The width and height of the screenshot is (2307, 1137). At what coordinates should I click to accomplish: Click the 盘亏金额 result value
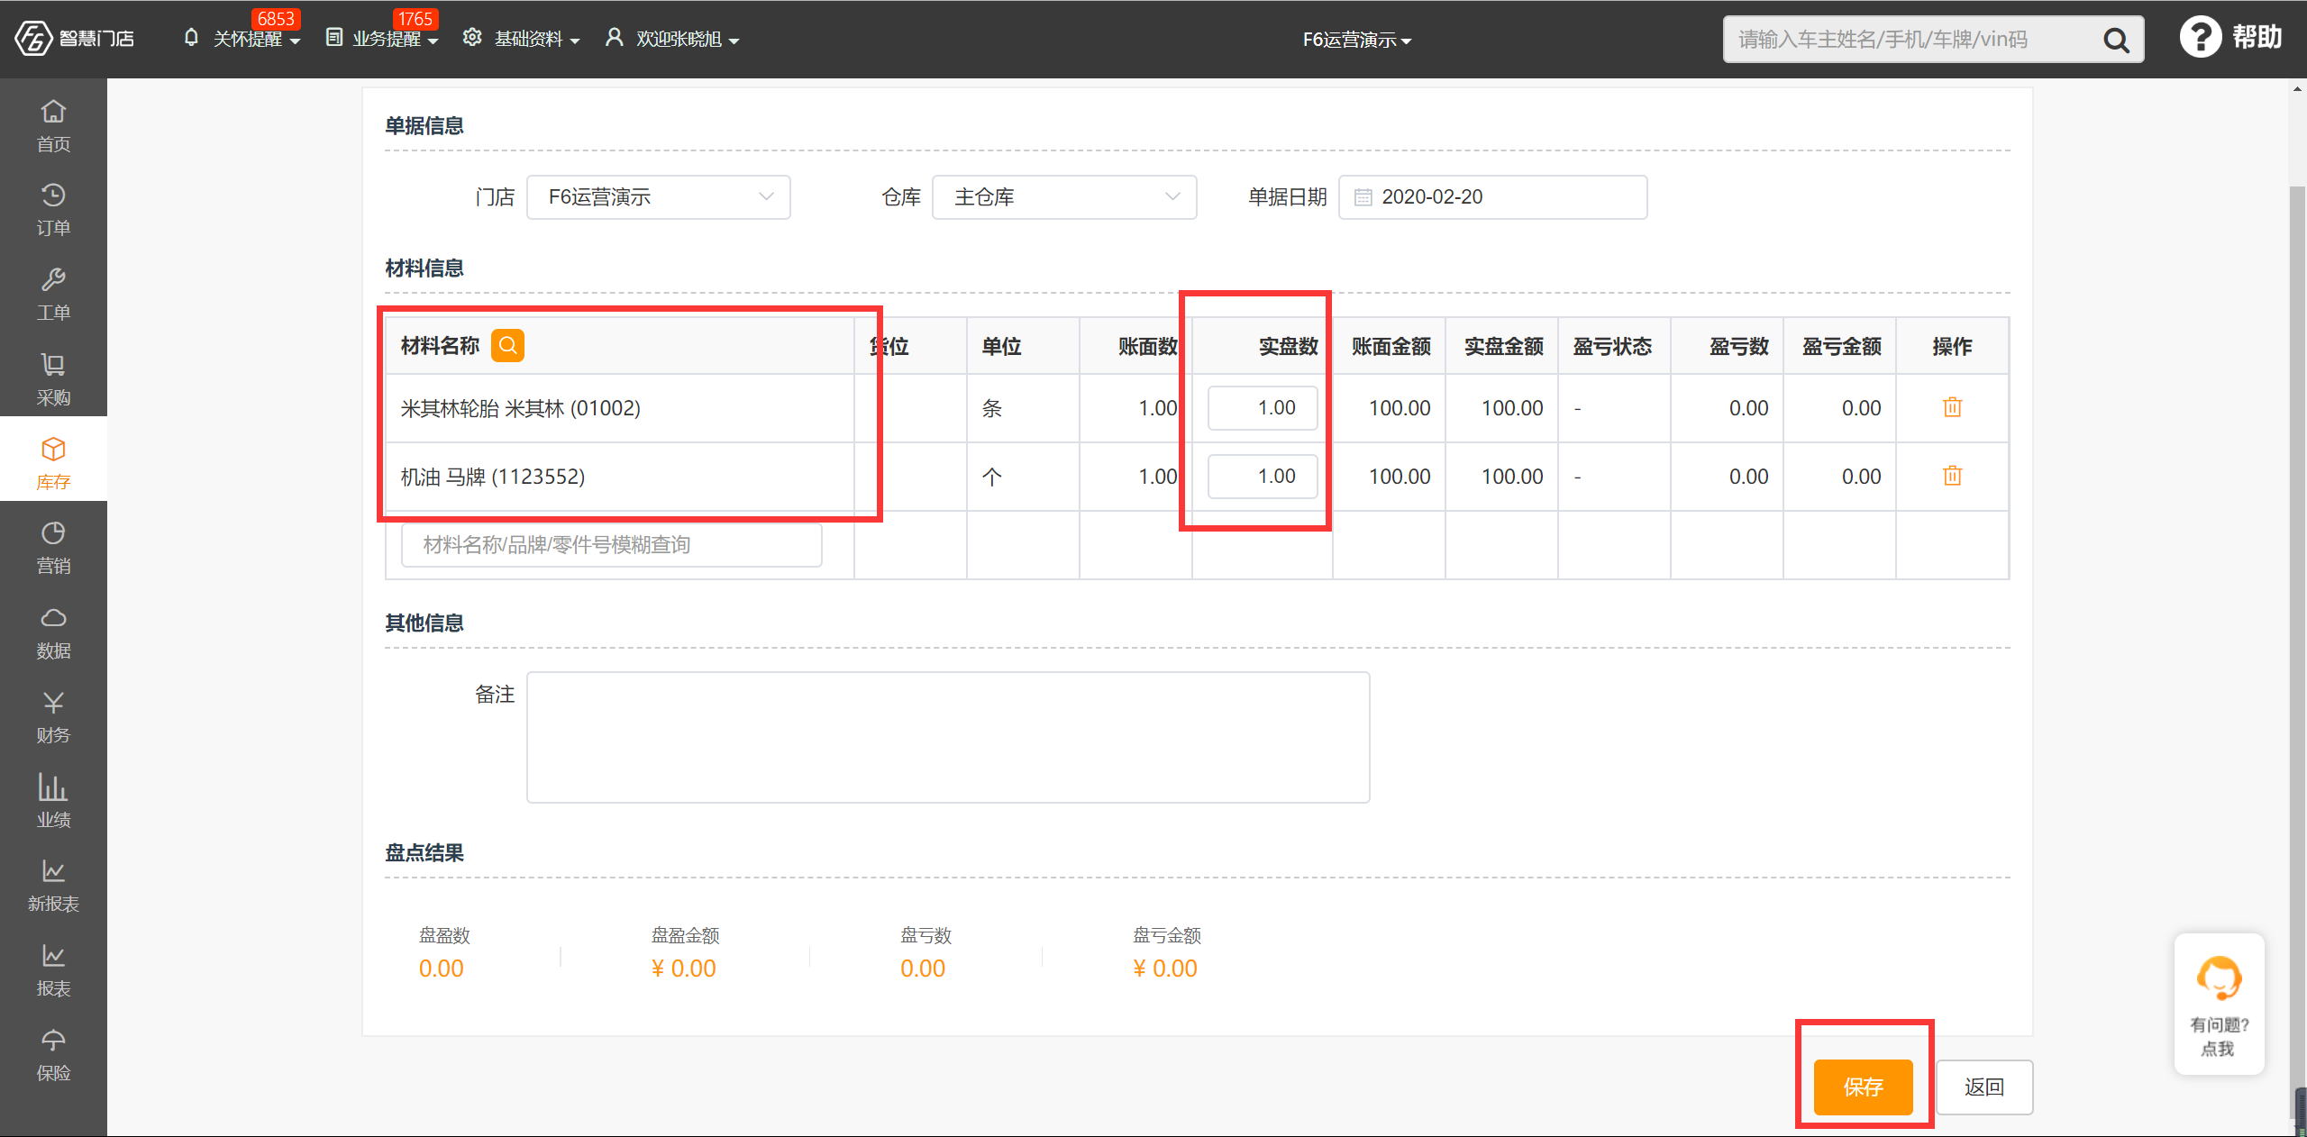tap(1164, 969)
